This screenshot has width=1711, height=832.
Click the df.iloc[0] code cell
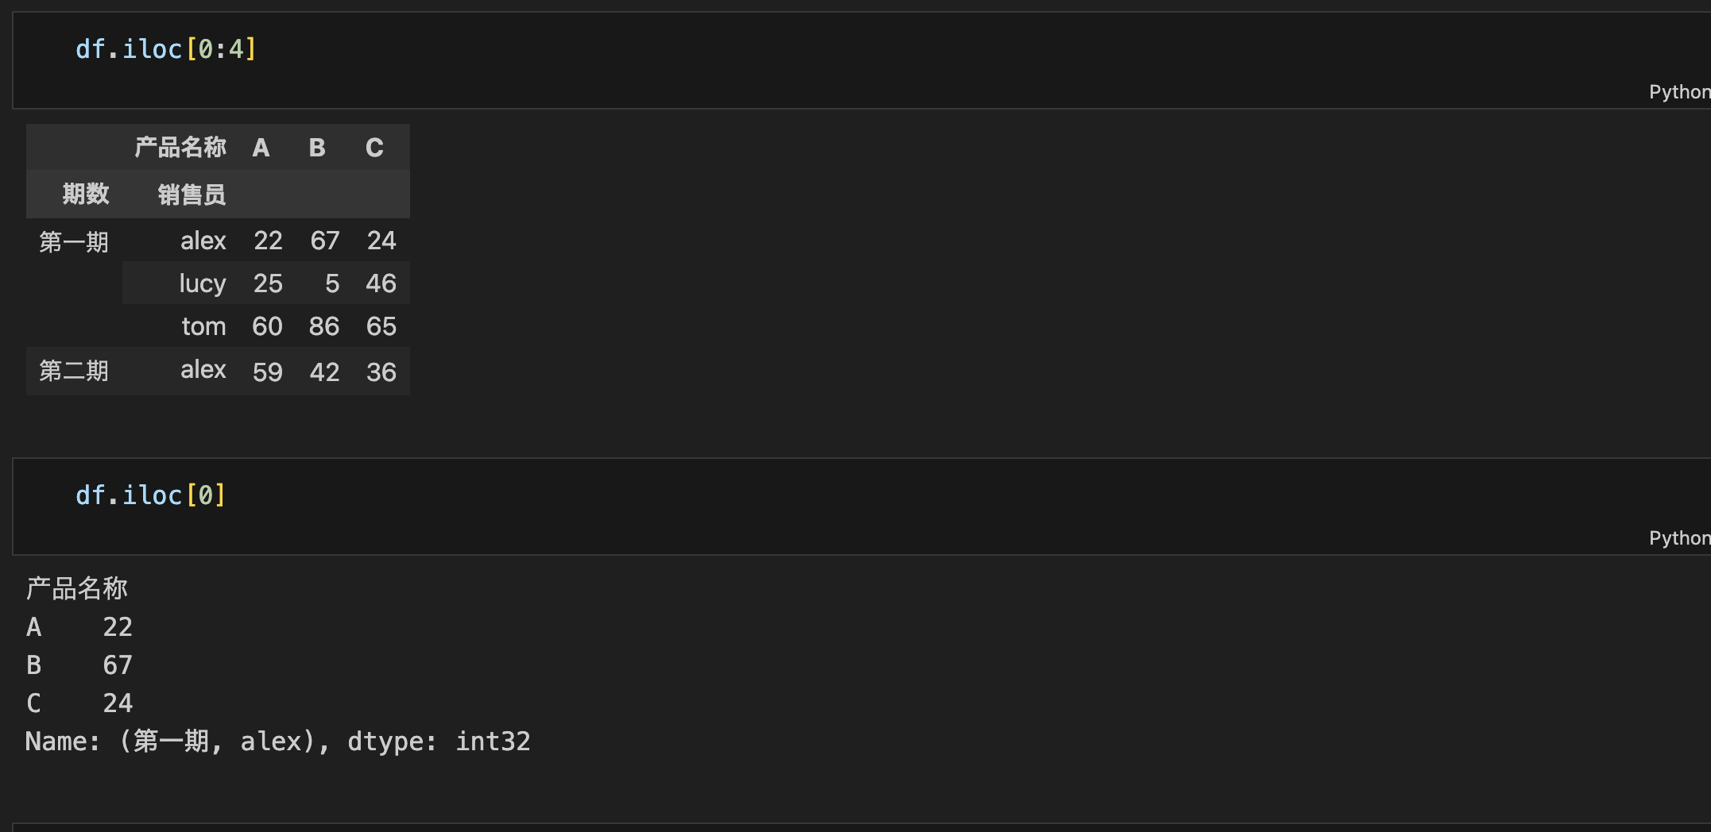(x=861, y=507)
